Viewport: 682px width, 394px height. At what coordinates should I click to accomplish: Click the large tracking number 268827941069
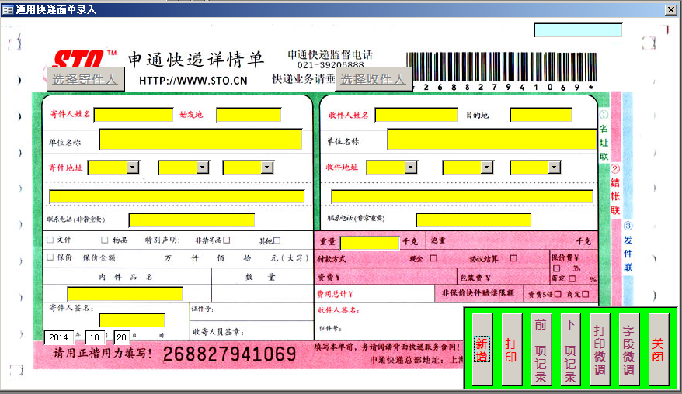[230, 354]
